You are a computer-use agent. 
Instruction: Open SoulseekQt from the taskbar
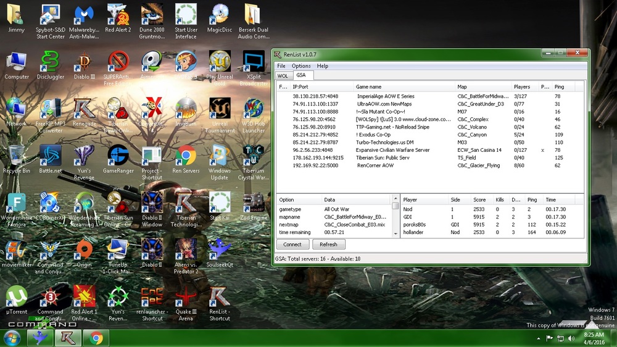(39, 338)
